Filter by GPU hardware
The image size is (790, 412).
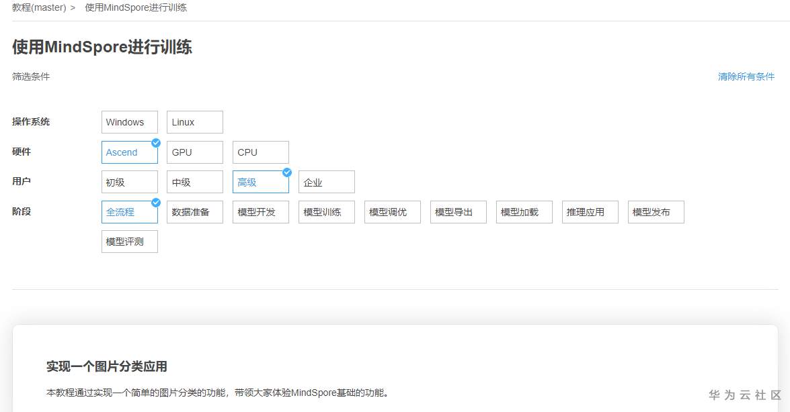[195, 152]
